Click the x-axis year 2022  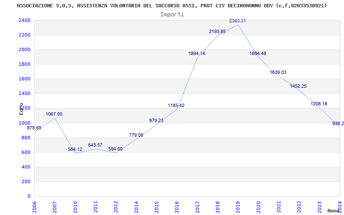click(x=299, y=207)
